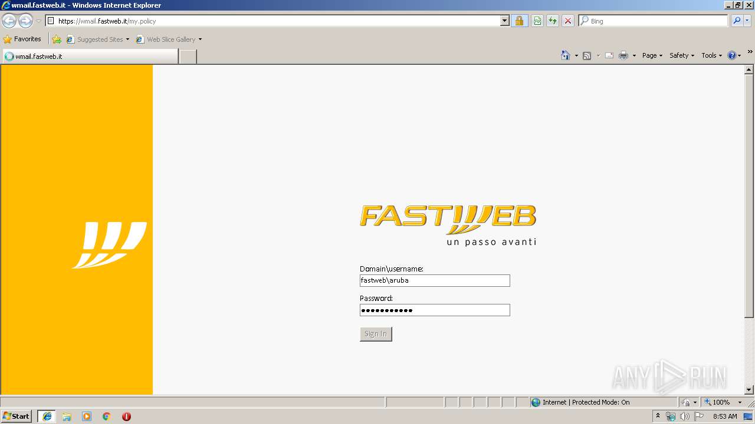The height and width of the screenshot is (424, 755).
Task: Open the Web Slice Gallery link
Action: coord(169,39)
